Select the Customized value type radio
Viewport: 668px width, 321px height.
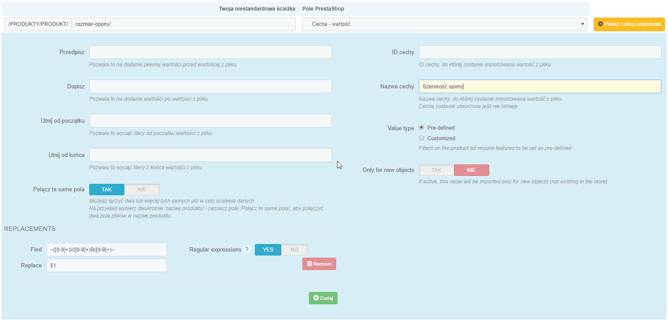point(422,138)
